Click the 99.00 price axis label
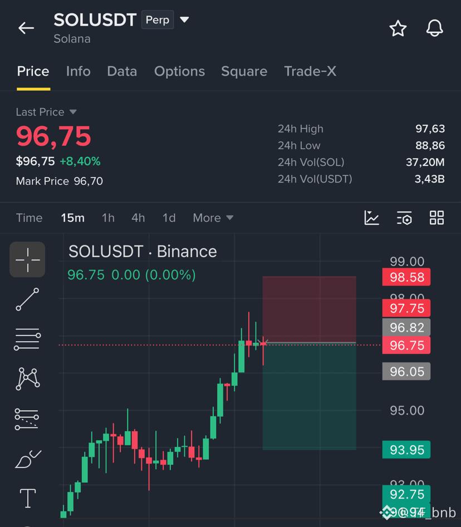Screen dimensions: 461x527 (407, 262)
